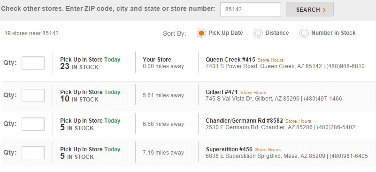
Task: Select Distance sort radio button
Action: click(x=258, y=33)
